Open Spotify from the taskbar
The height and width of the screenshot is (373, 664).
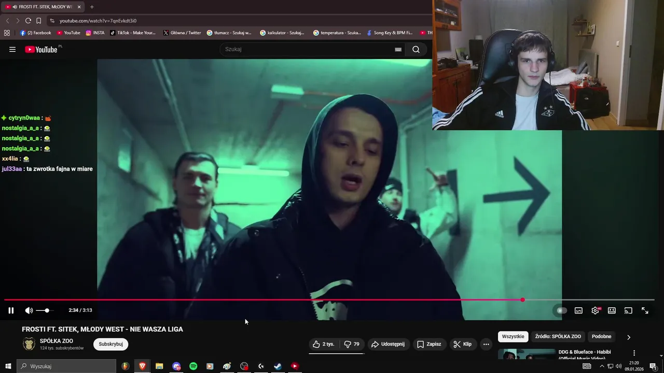(193, 366)
